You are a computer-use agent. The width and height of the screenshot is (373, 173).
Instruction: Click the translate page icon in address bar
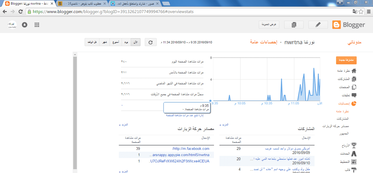click(355, 11)
